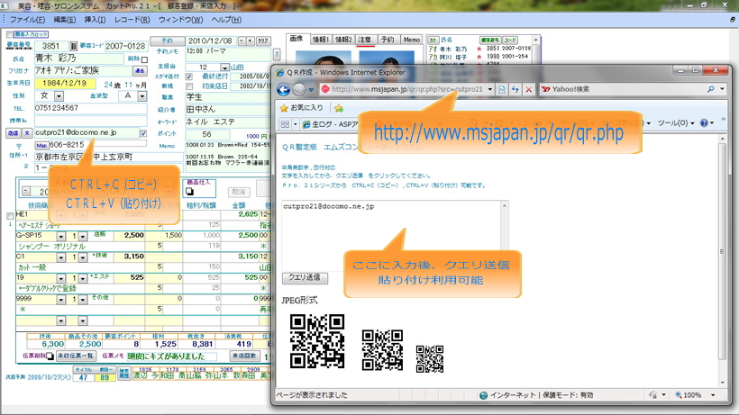Viewport: 739px width, 415px height.
Task: Click the TEL field showing 0751234567
Action: pos(91,108)
